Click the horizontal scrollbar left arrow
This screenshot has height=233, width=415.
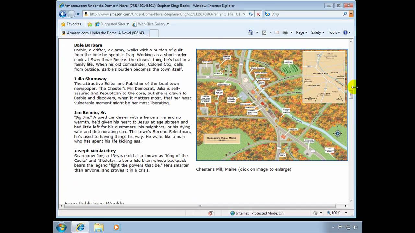61,206
